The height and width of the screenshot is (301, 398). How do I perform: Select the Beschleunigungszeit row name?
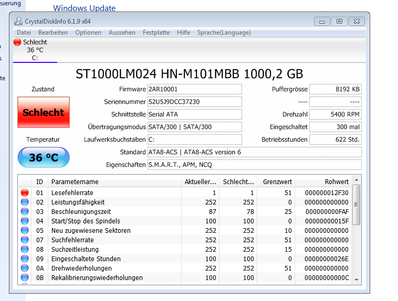point(81,211)
